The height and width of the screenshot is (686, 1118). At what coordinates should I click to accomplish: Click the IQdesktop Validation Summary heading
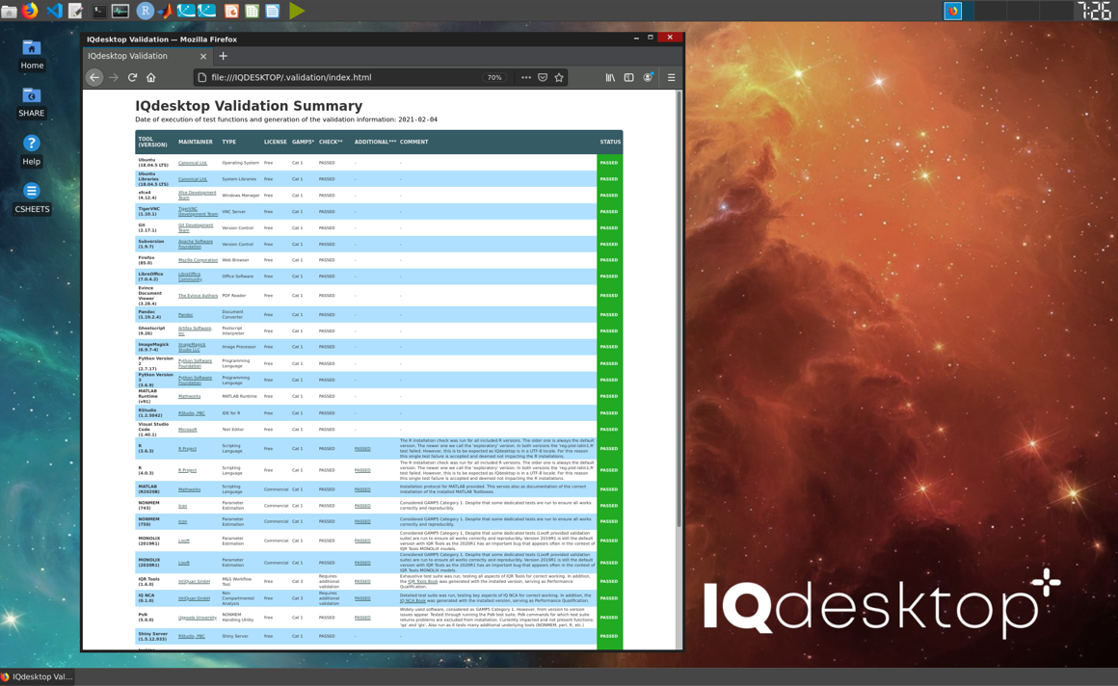[249, 106]
